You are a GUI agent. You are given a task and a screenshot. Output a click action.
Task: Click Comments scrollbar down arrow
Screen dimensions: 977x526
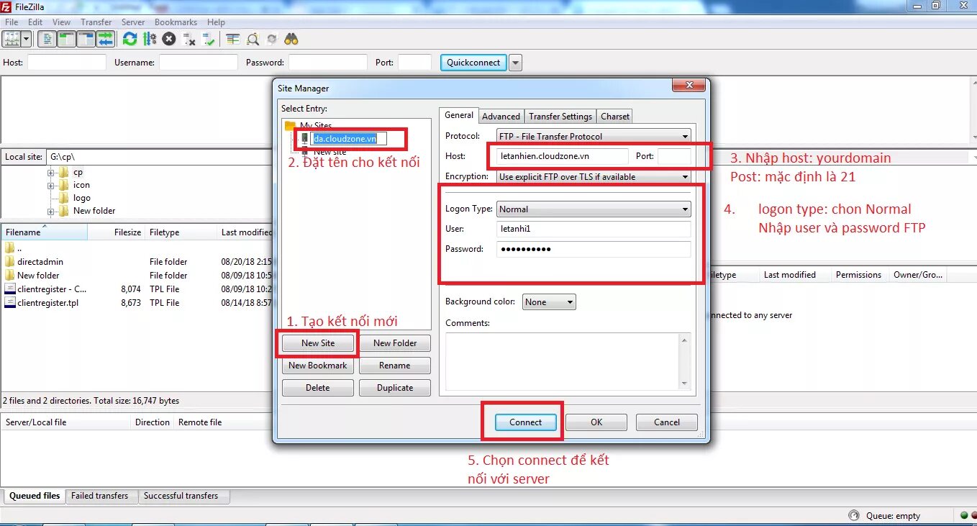[684, 384]
